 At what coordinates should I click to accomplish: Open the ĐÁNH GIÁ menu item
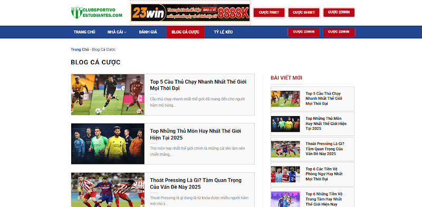(x=148, y=32)
